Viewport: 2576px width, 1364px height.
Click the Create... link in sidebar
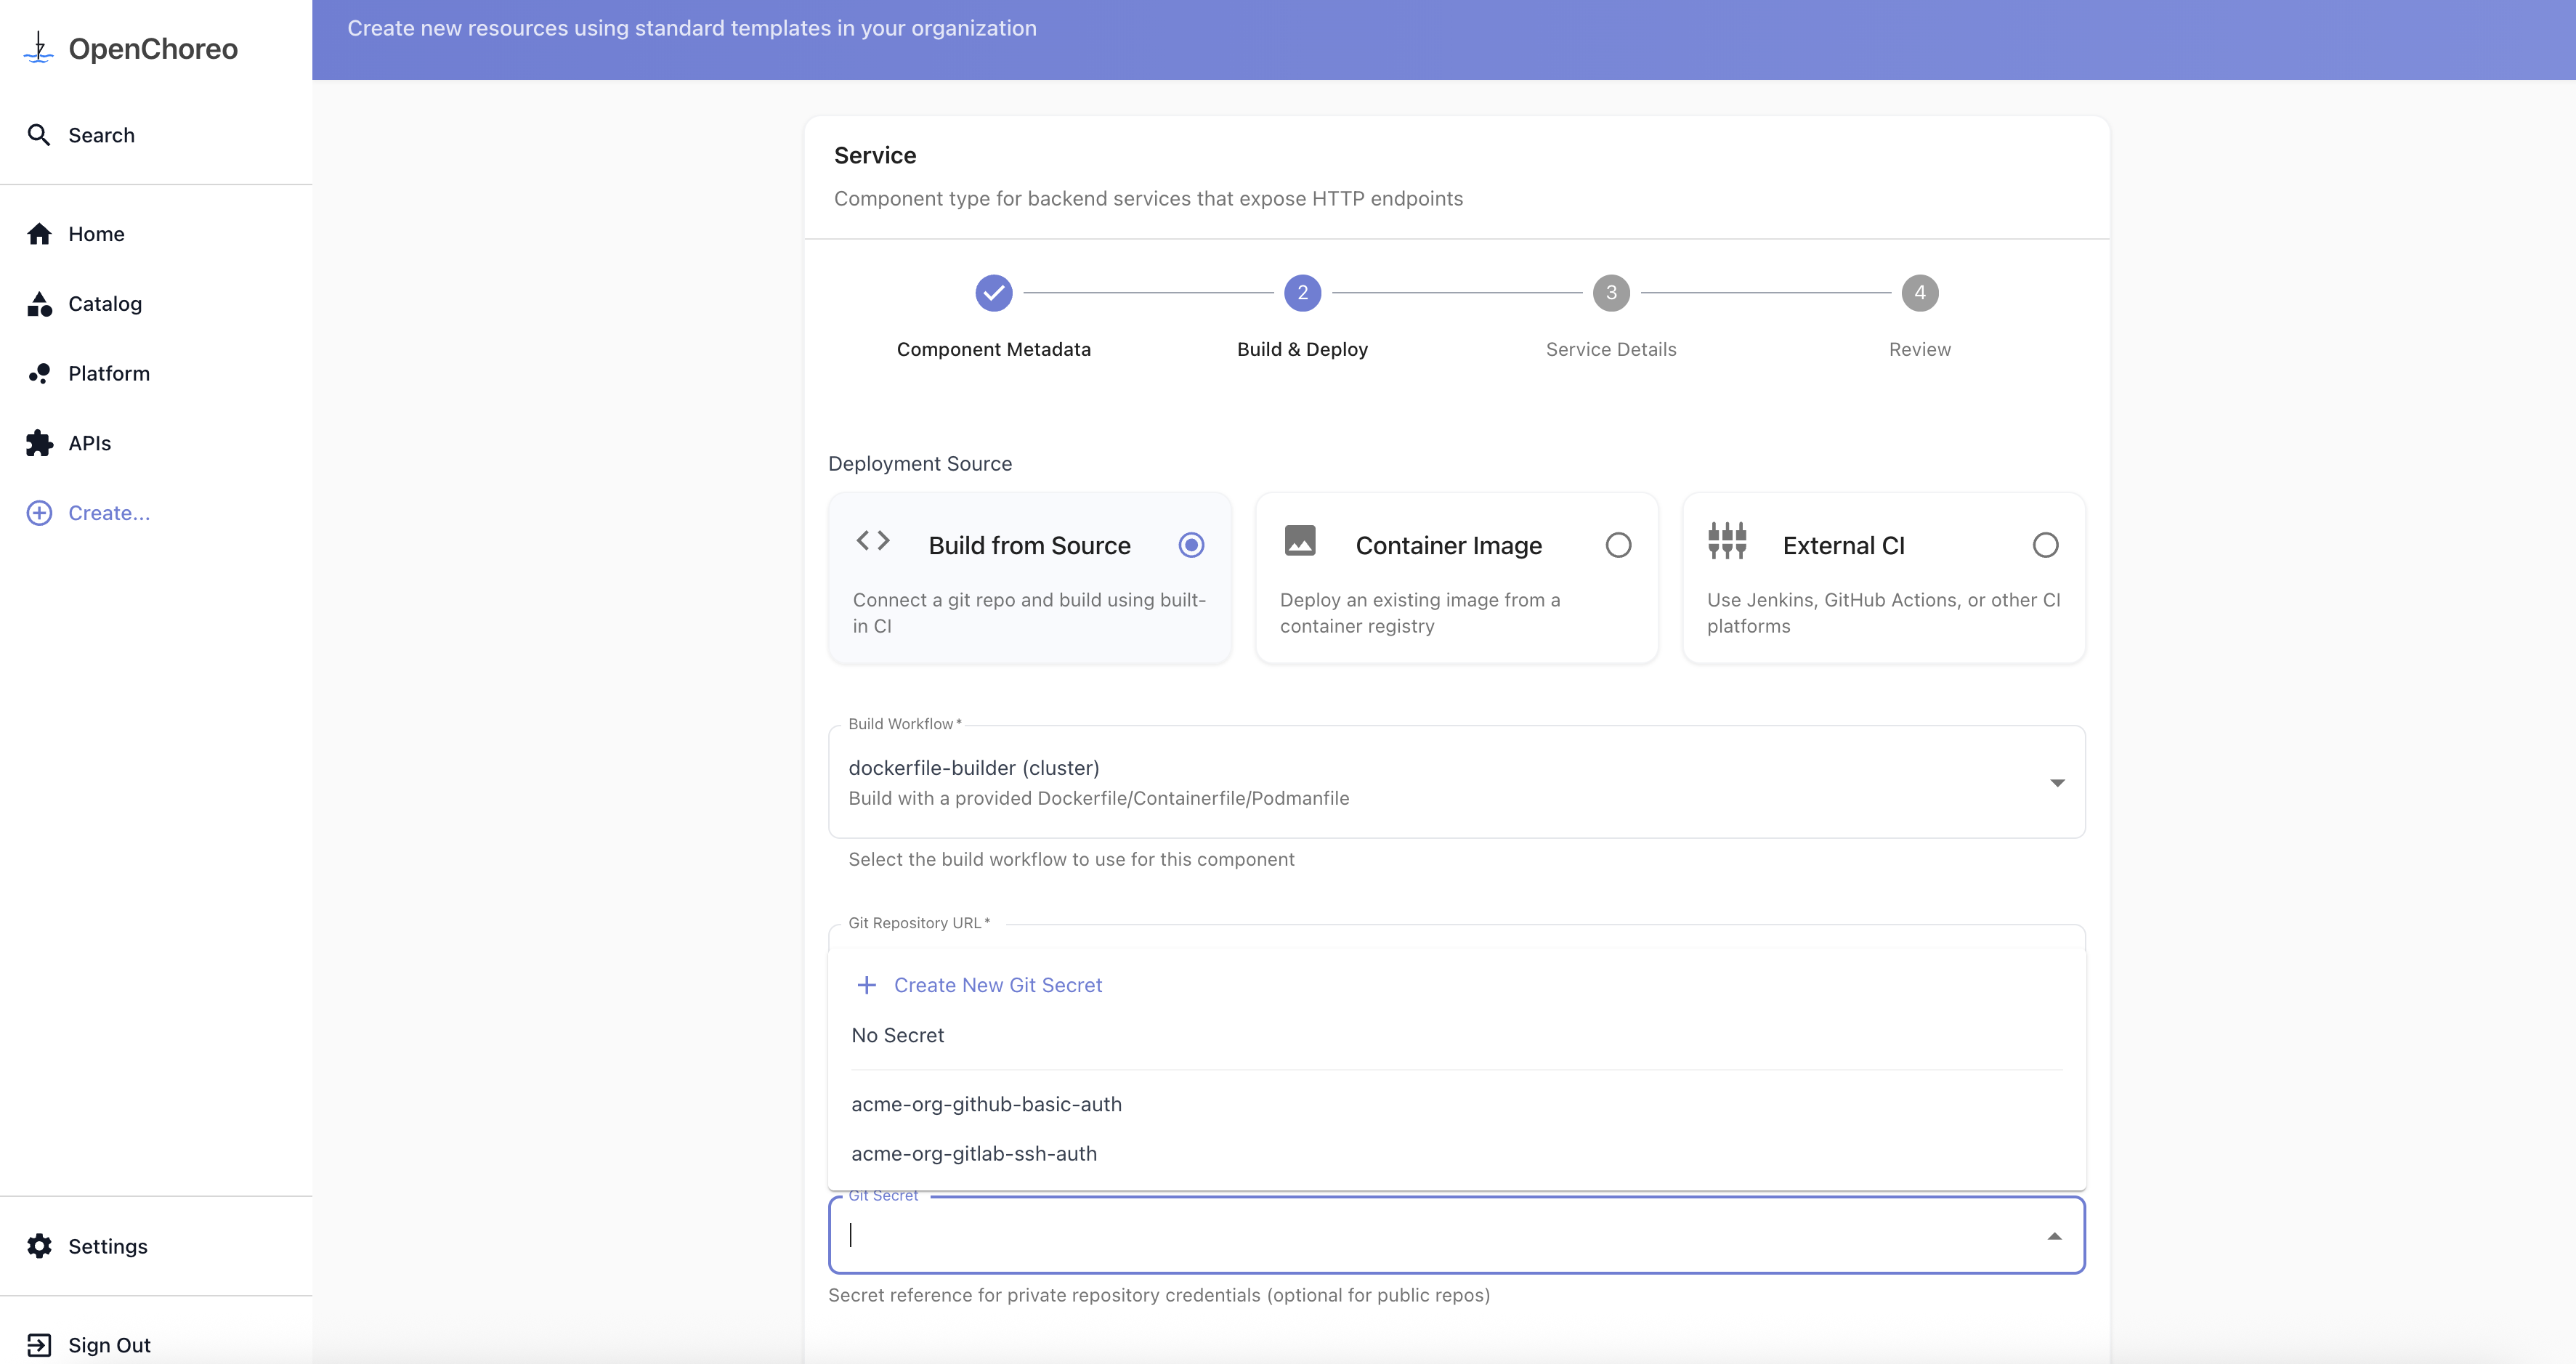(x=108, y=513)
